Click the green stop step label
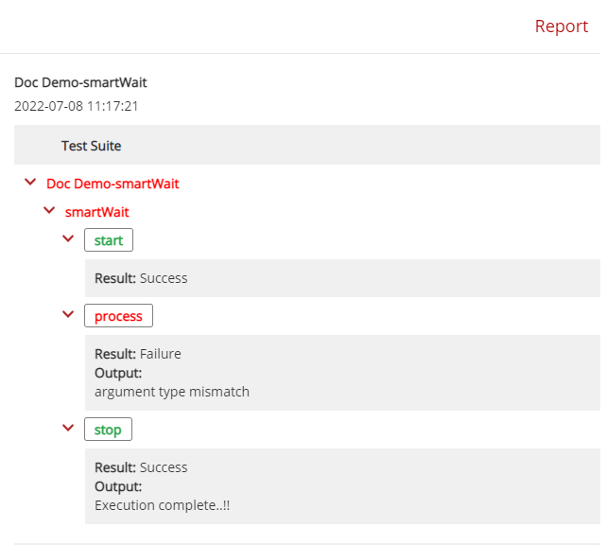This screenshot has height=545, width=607. point(108,430)
